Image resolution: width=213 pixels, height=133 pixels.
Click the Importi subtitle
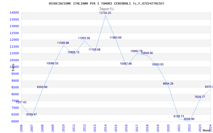(106, 9)
